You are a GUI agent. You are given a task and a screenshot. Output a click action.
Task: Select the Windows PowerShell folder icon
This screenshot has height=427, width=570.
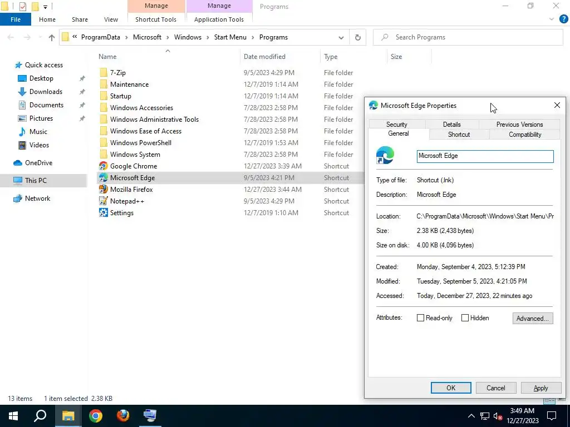[103, 142]
